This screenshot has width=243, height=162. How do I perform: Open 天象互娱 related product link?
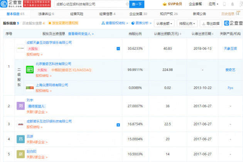pos(230,49)
